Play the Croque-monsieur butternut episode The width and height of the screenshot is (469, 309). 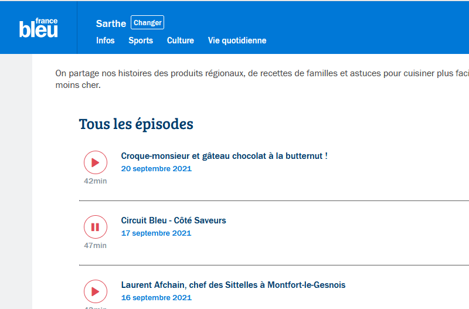[96, 162]
